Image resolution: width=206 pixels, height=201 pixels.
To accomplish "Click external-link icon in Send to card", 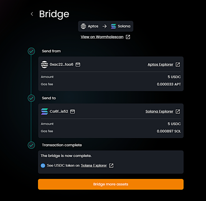I will [x=178, y=111].
